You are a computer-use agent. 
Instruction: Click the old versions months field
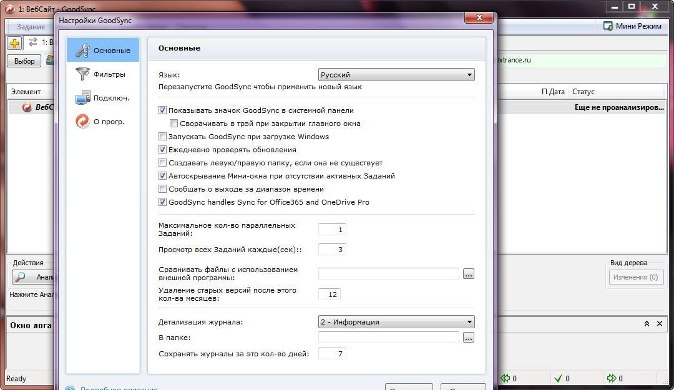coord(330,294)
